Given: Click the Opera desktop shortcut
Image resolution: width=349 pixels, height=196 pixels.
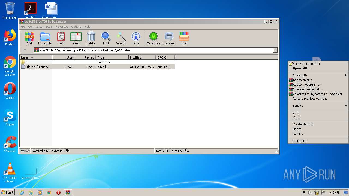Looking at the screenshot, I should [x=10, y=91].
